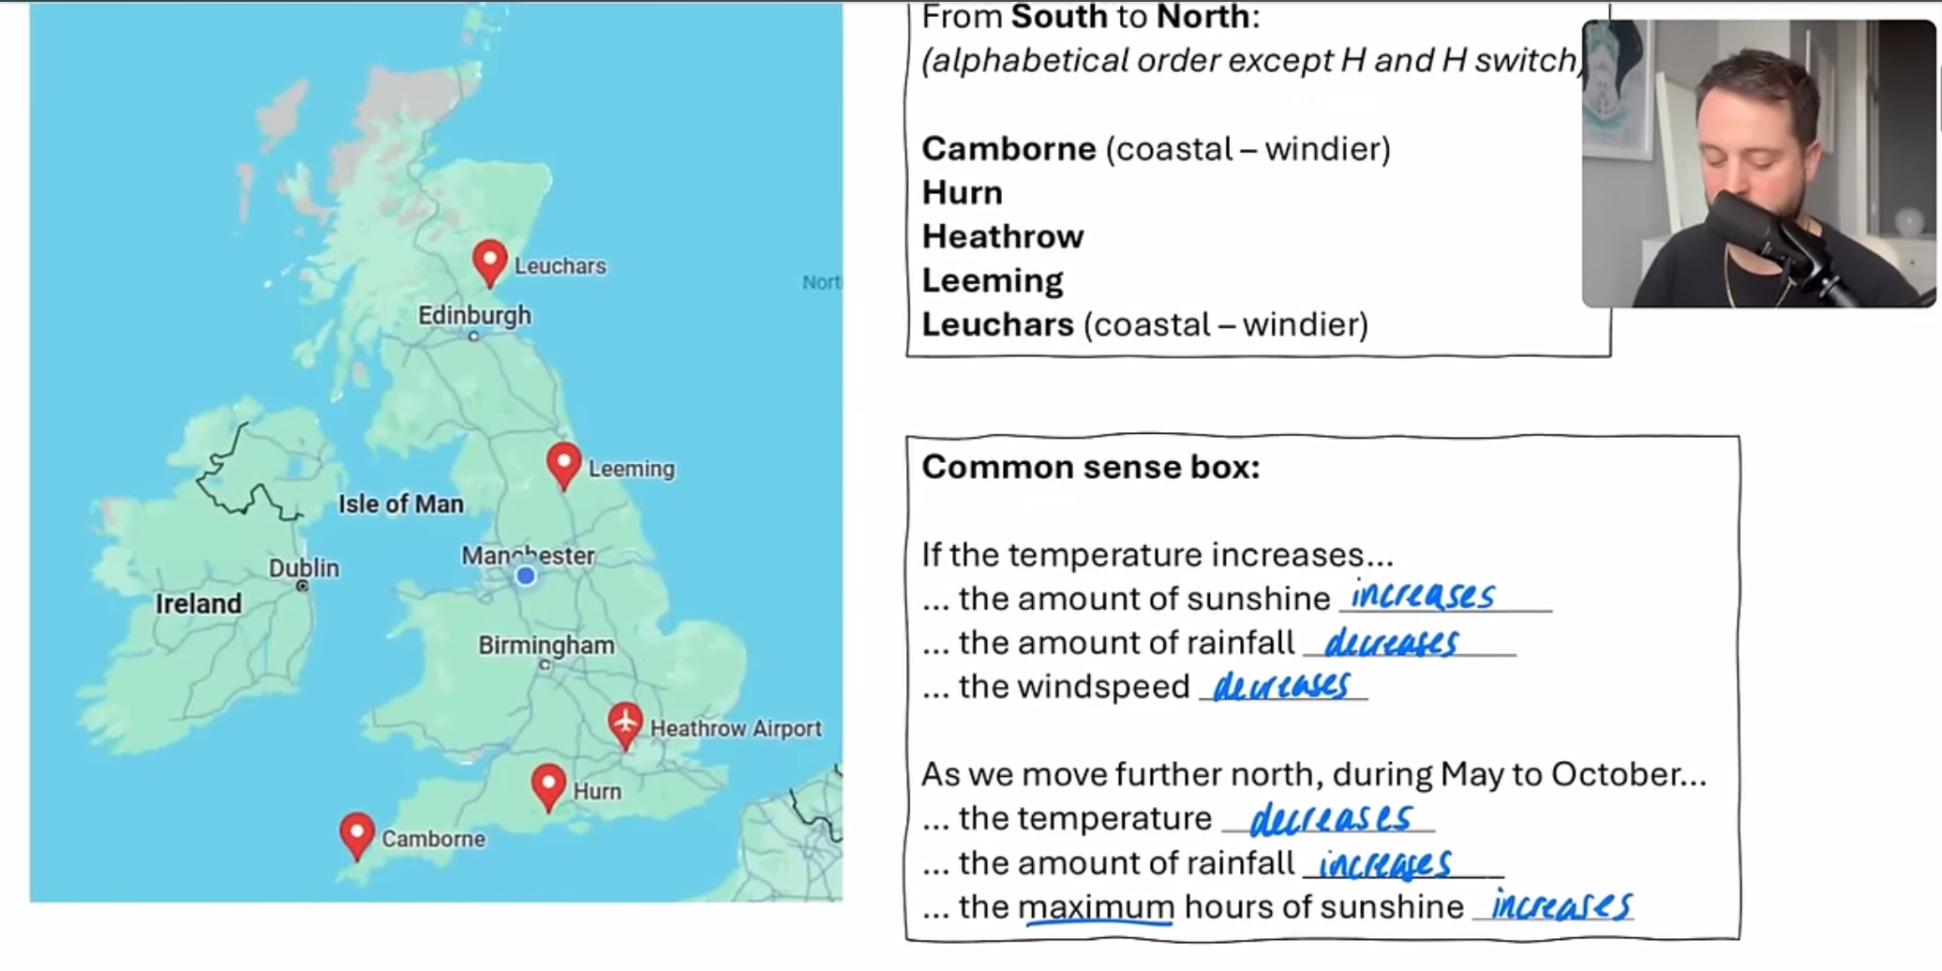Click the Heathrow Airport airplane pin
Viewport: 1942px width, 971px height.
625,724
